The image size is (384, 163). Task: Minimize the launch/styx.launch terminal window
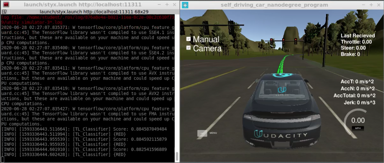click(159, 4)
